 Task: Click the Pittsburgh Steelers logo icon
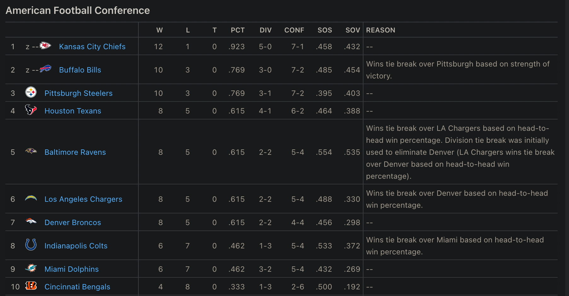click(x=31, y=93)
